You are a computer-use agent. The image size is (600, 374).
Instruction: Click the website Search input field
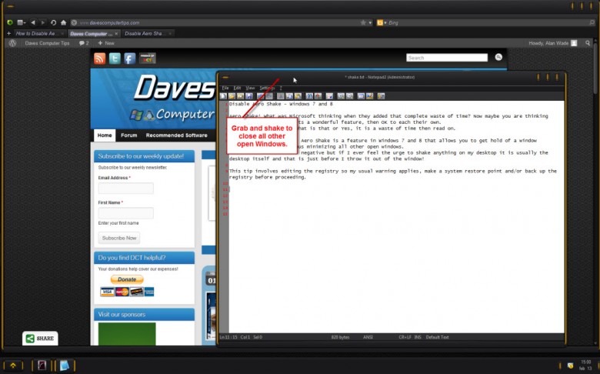tap(447, 58)
